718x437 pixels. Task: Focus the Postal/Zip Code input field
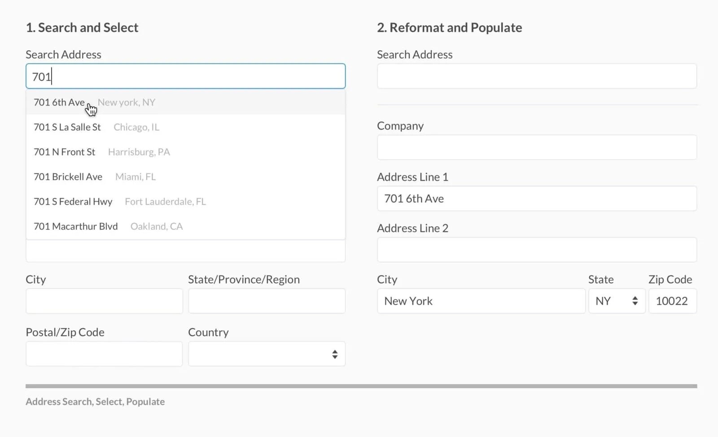[104, 354]
